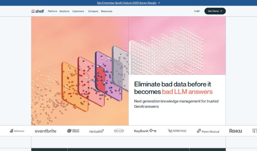Click the Barezzi oval customer logo
This screenshot has width=257, height=151.
(119, 131)
